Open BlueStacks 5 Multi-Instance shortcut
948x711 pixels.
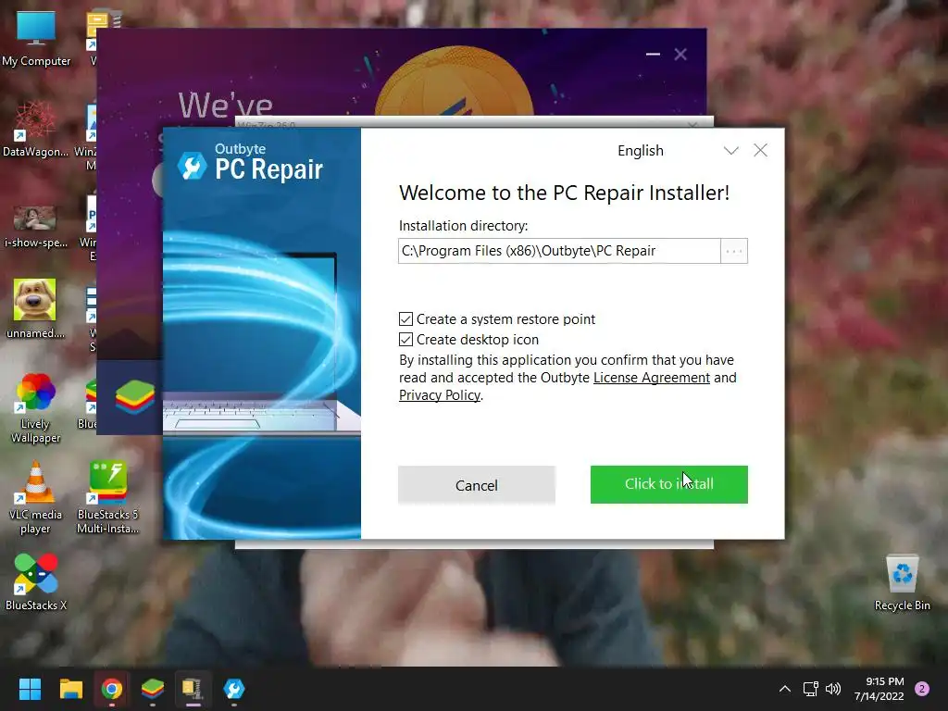click(107, 497)
